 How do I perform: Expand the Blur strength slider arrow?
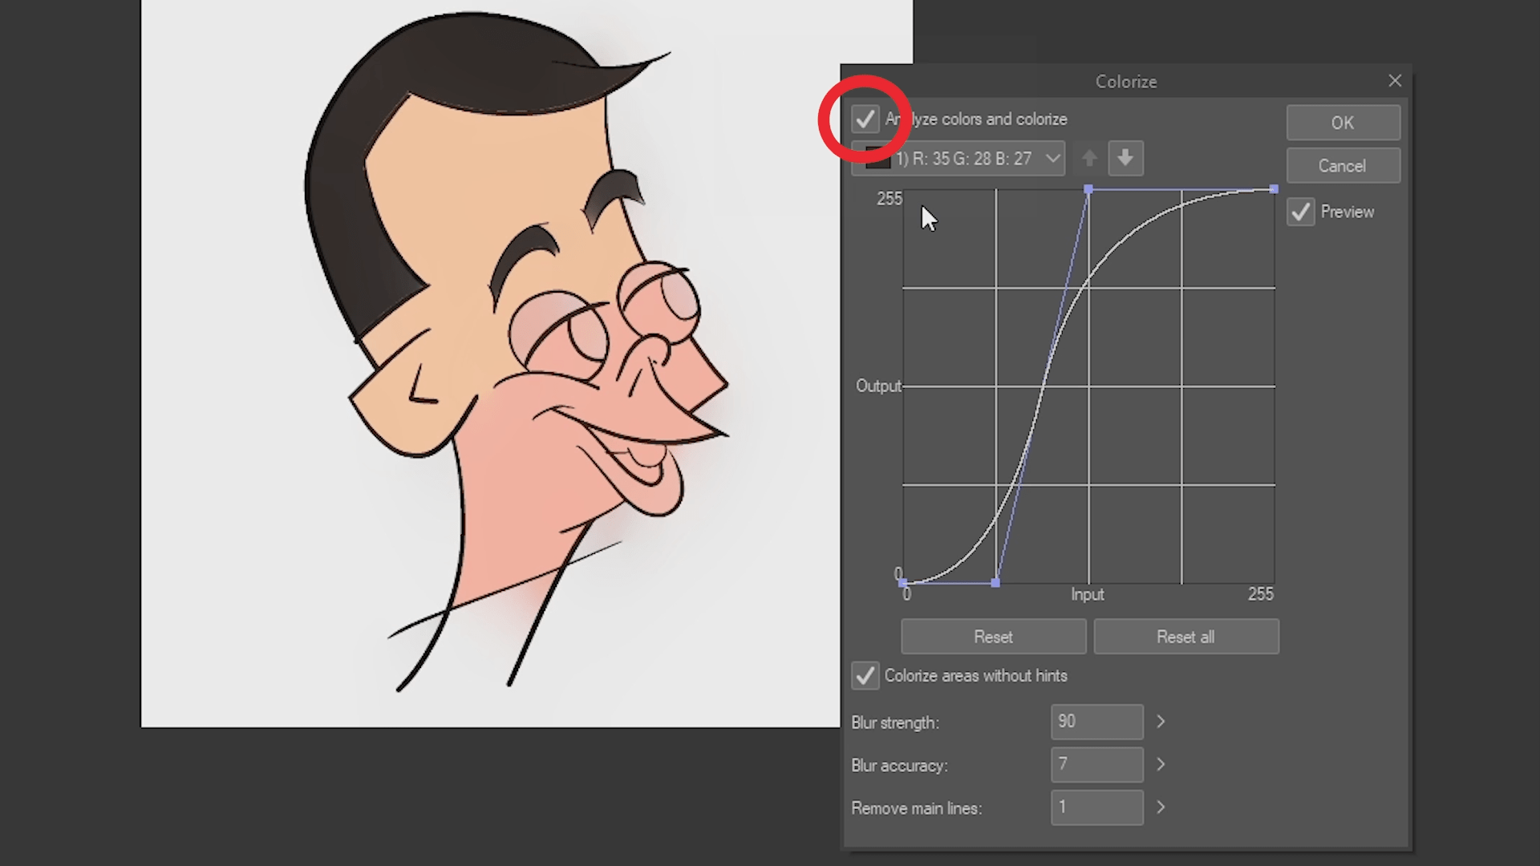coord(1160,722)
